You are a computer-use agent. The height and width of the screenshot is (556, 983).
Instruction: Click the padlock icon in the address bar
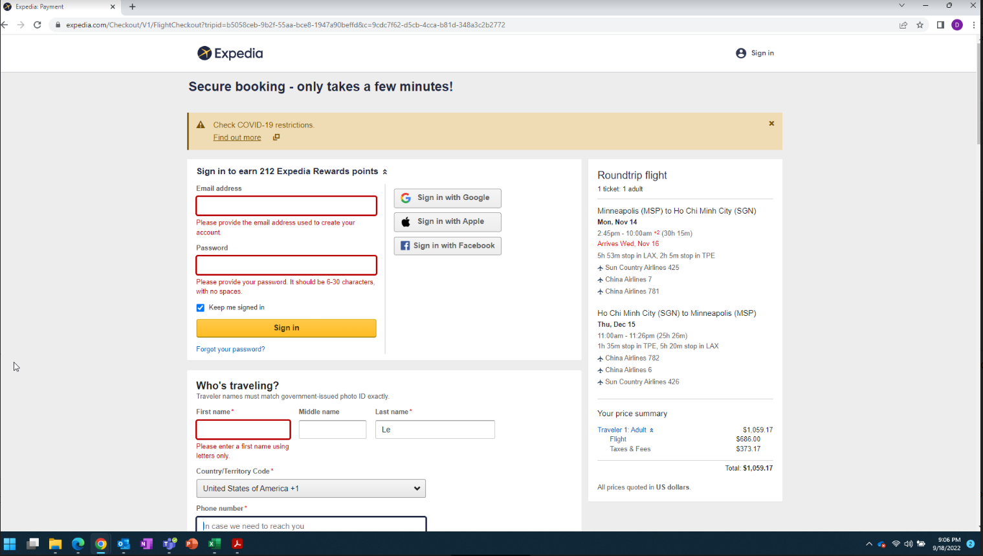(58, 24)
